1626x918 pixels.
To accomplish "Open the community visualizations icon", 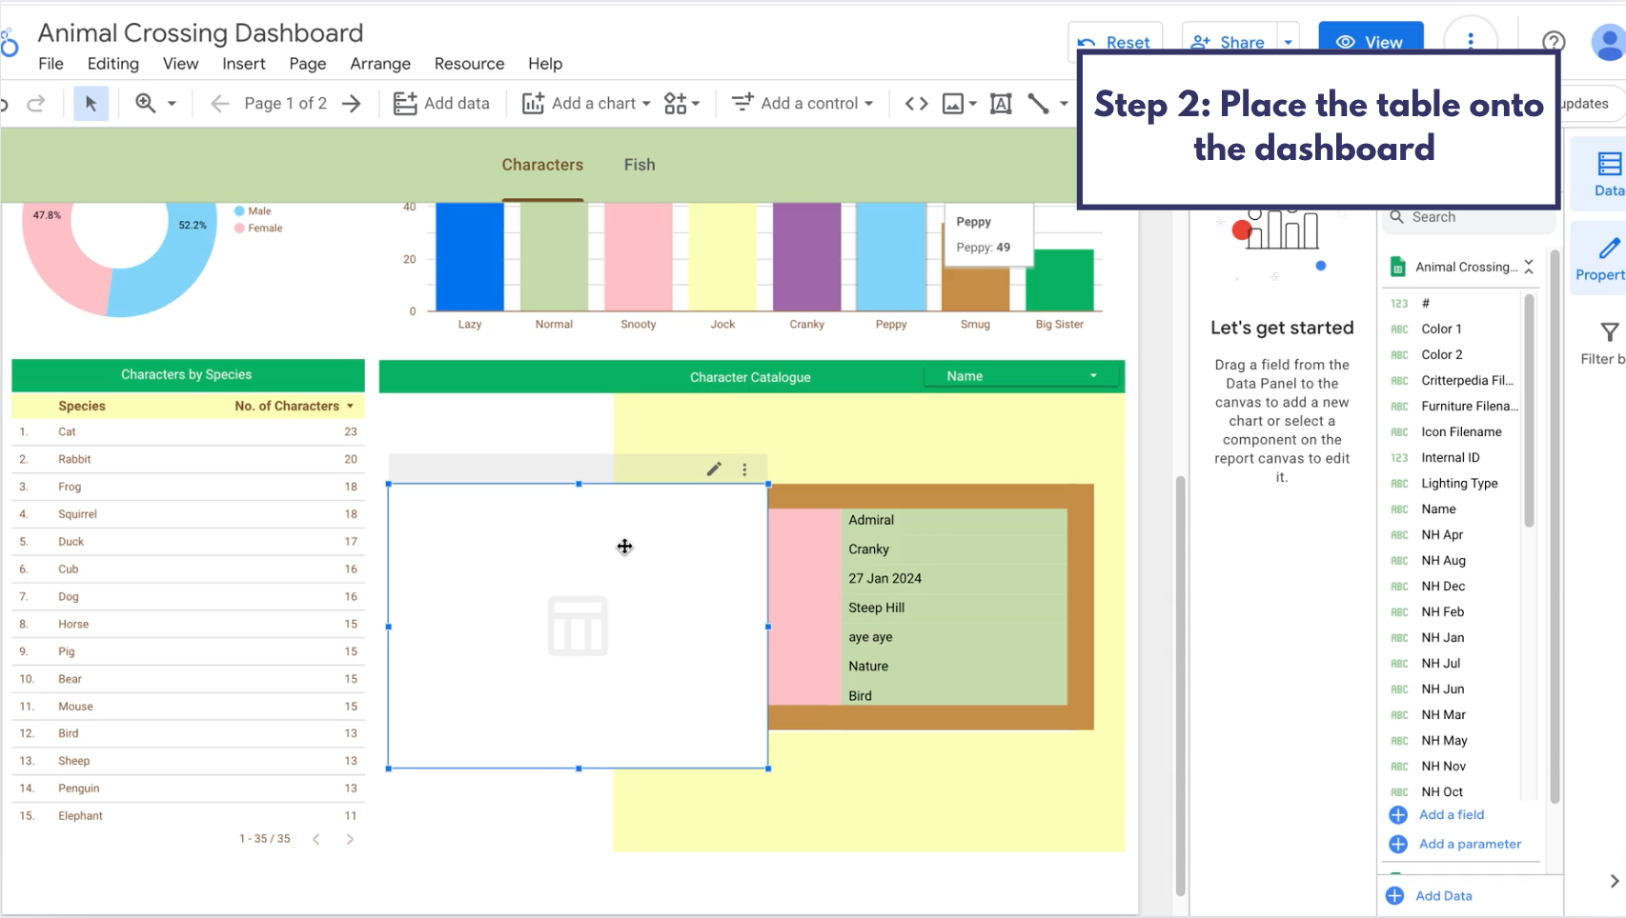I will click(681, 104).
